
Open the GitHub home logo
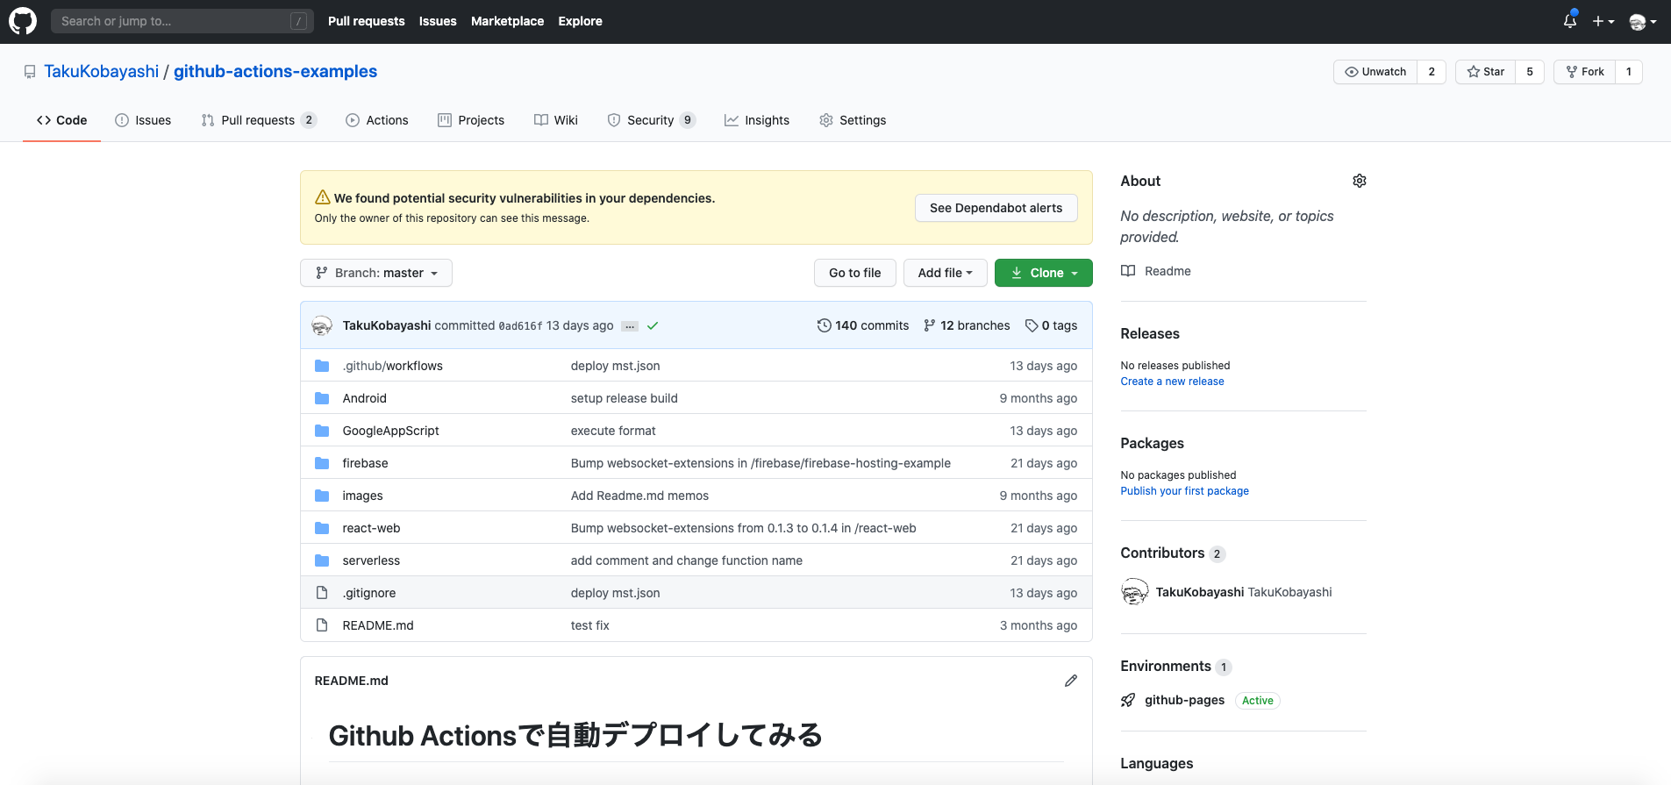(23, 21)
